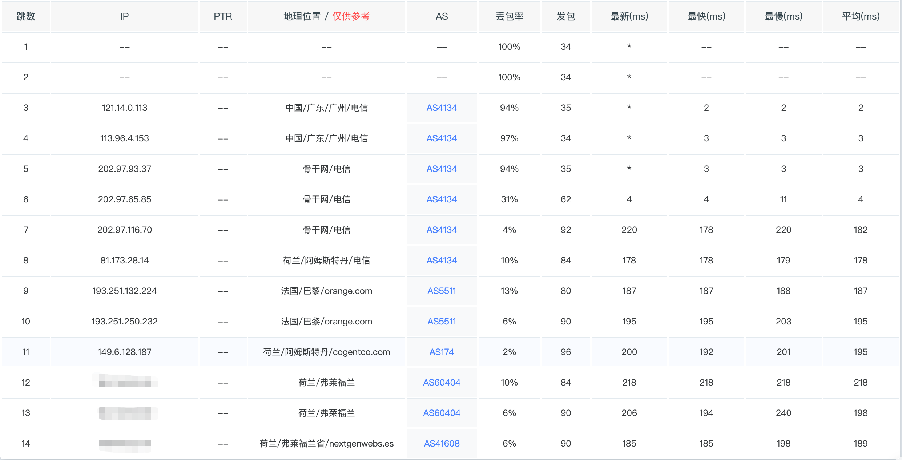Click the 最新(ms) column header

click(x=629, y=16)
